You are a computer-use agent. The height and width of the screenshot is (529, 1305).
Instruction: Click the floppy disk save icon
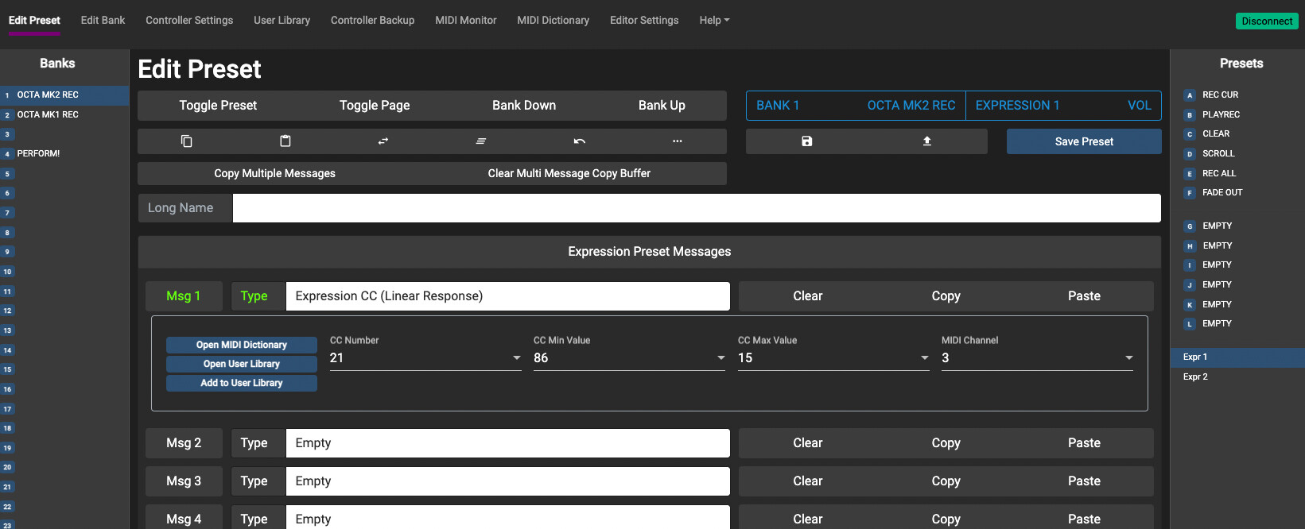806,141
